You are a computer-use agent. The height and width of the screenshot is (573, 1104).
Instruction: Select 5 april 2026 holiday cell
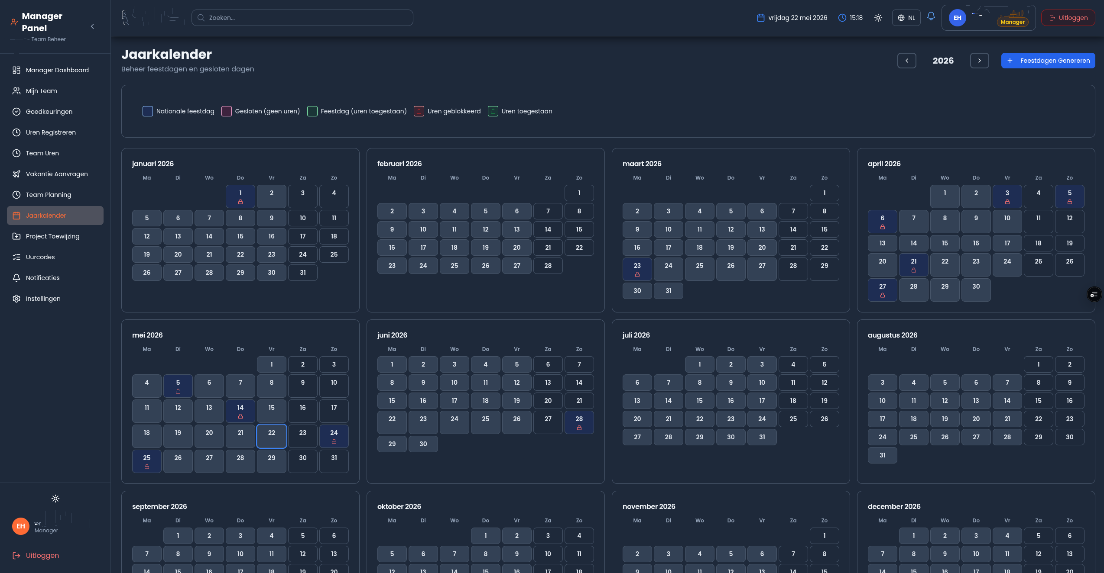click(1070, 196)
